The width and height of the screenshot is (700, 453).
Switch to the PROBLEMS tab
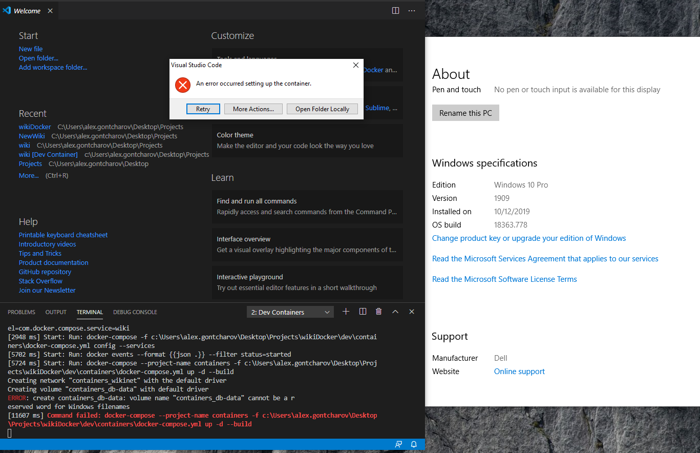click(x=22, y=312)
